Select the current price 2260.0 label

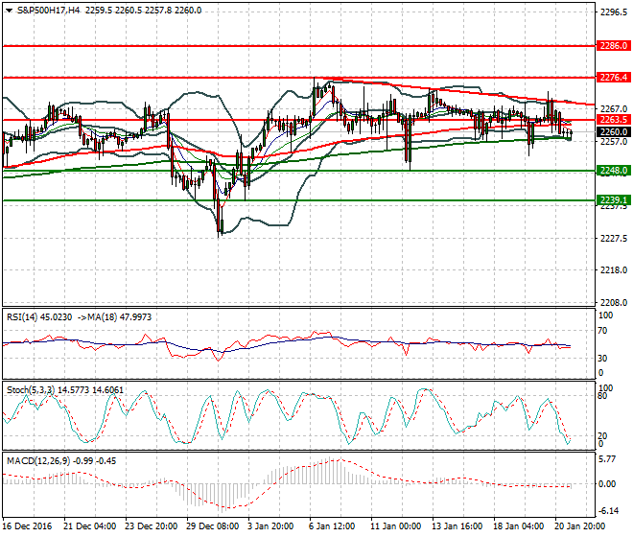click(x=613, y=131)
